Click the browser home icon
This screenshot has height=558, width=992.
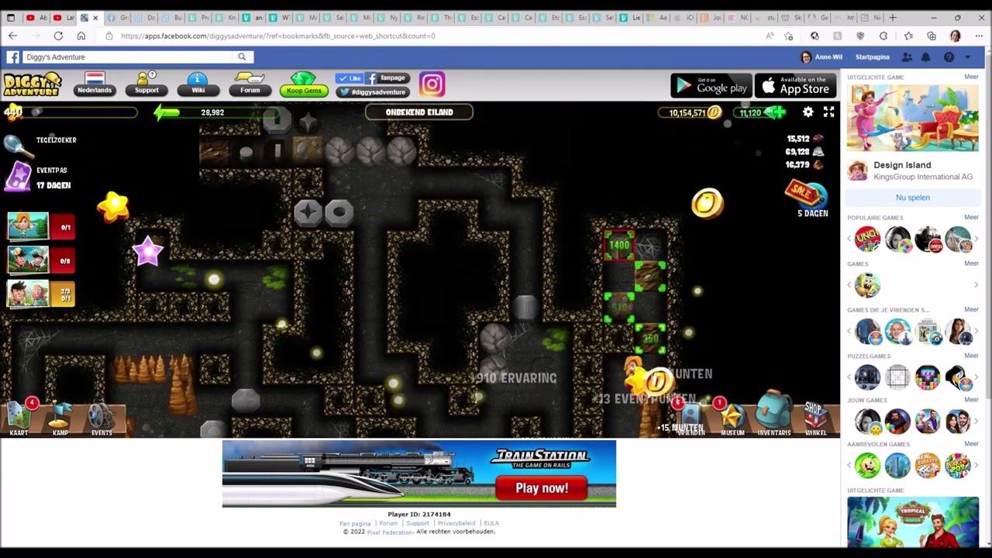pyautogui.click(x=81, y=36)
